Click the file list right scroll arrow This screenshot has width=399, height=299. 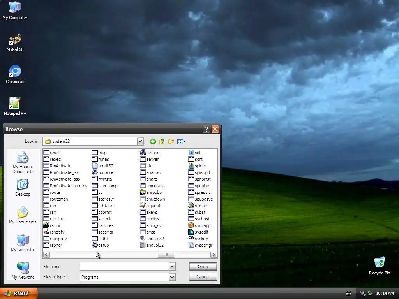(214, 254)
